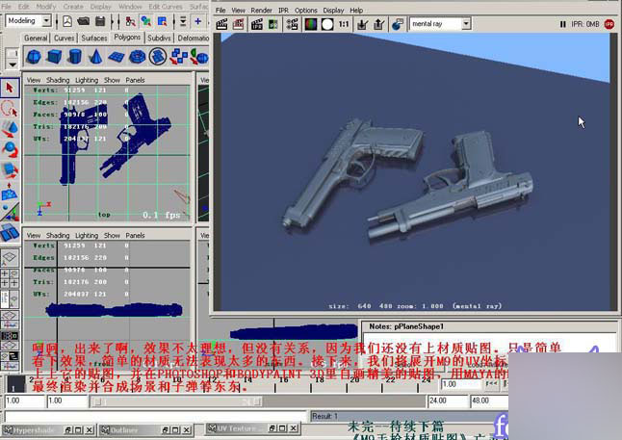Viewport: 622px width, 440px height.
Task: Open the Polygons shelf tab
Action: (127, 37)
